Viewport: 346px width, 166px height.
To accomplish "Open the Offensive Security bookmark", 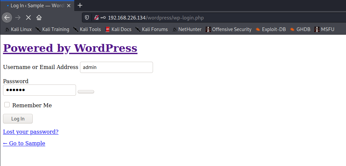I will pos(228,29).
